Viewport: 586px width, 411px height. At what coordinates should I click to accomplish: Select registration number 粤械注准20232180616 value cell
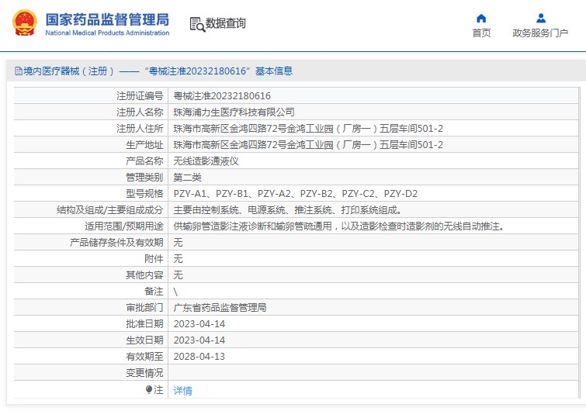(x=222, y=96)
